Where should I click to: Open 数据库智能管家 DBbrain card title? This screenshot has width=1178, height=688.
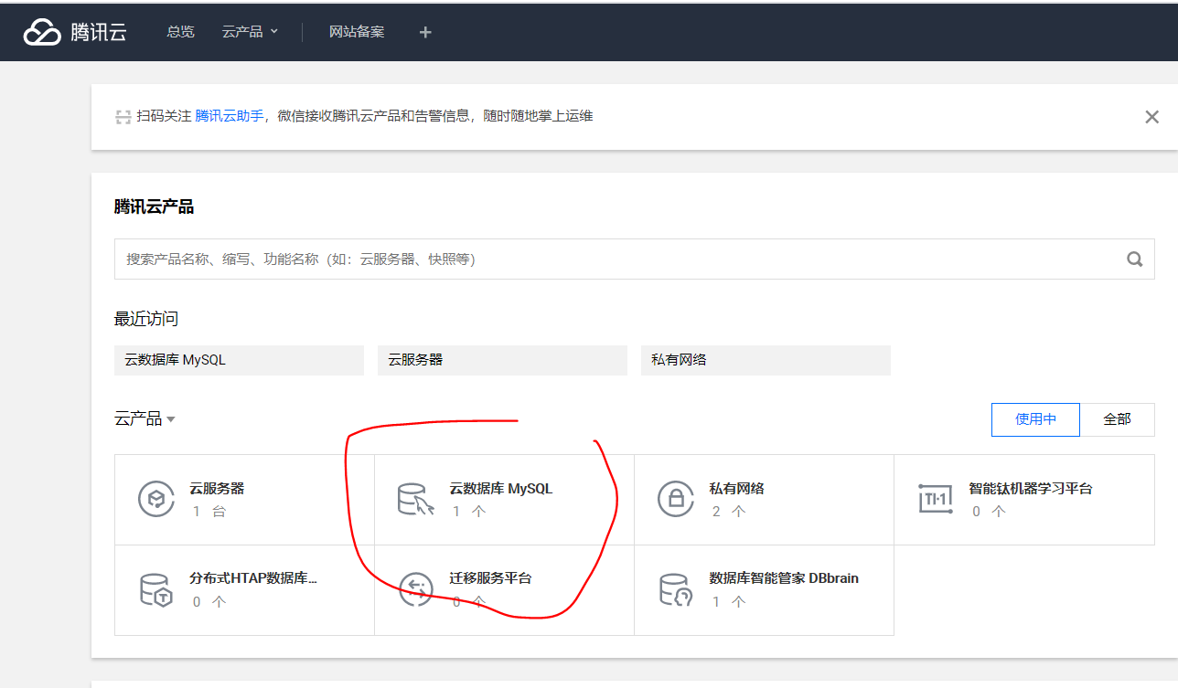click(x=784, y=578)
